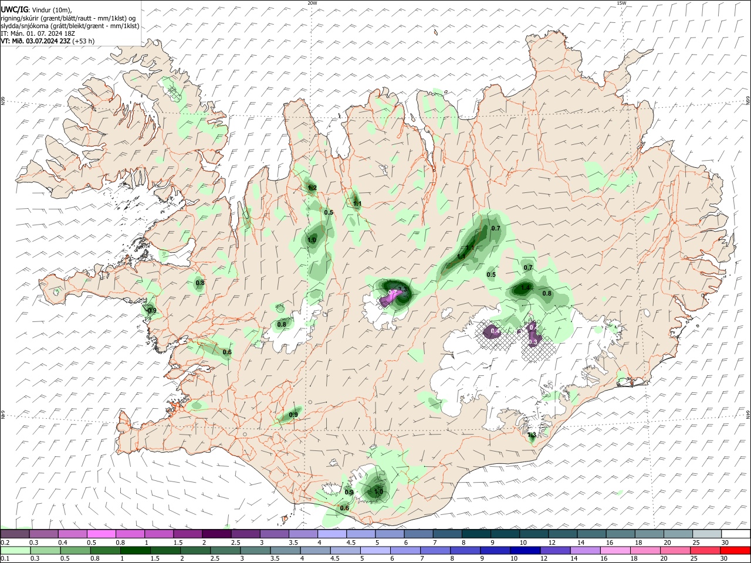Click the "1.2" precipitation value on map

[312, 188]
